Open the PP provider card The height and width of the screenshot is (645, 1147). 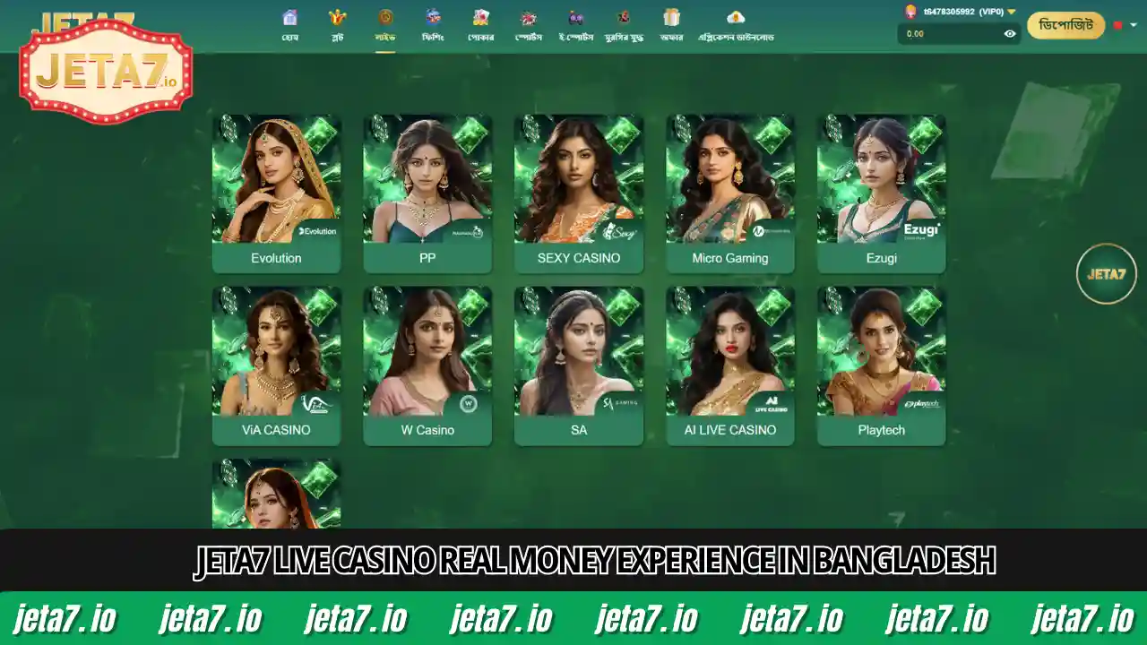[427, 193]
